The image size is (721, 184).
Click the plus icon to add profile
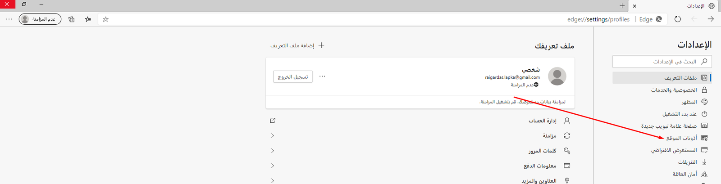coord(321,45)
